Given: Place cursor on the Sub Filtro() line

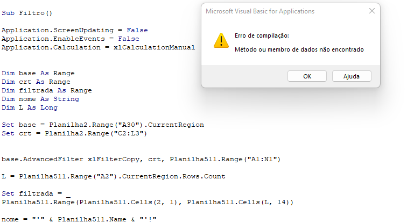Looking at the screenshot, I should [x=27, y=13].
